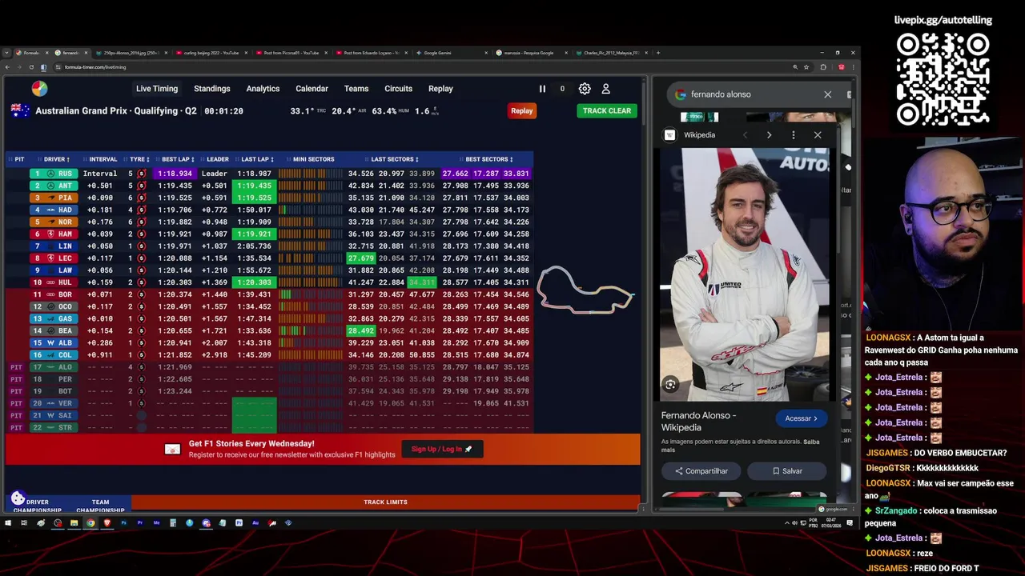
Task: Click Google Lens icon on Alonso photo
Action: click(x=670, y=385)
